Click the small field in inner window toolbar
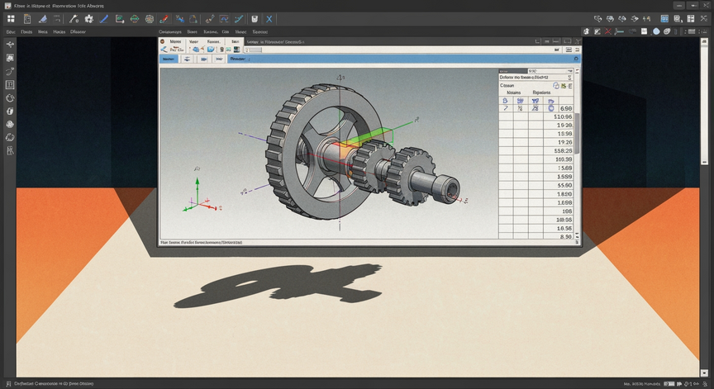The height and width of the screenshot is (389, 714). pos(254,50)
